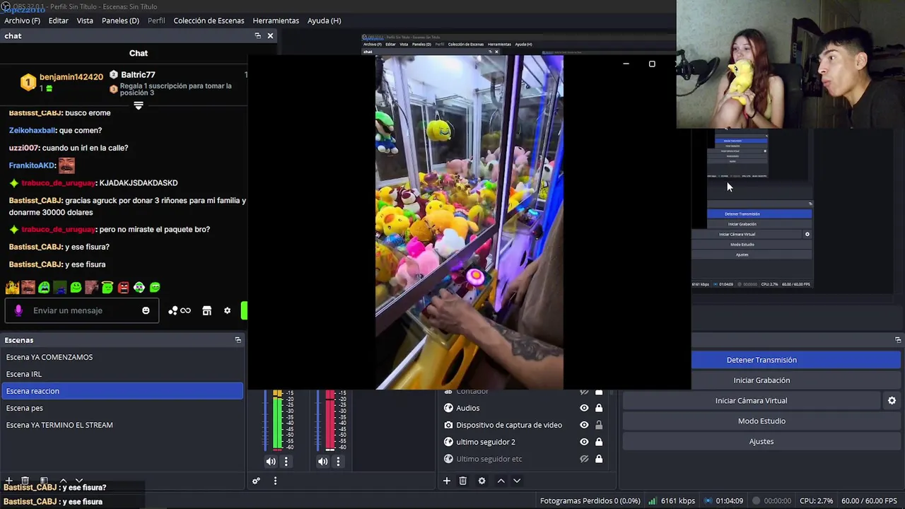Click Baltric77 in the leaderboard
The image size is (905, 509).
138,74
